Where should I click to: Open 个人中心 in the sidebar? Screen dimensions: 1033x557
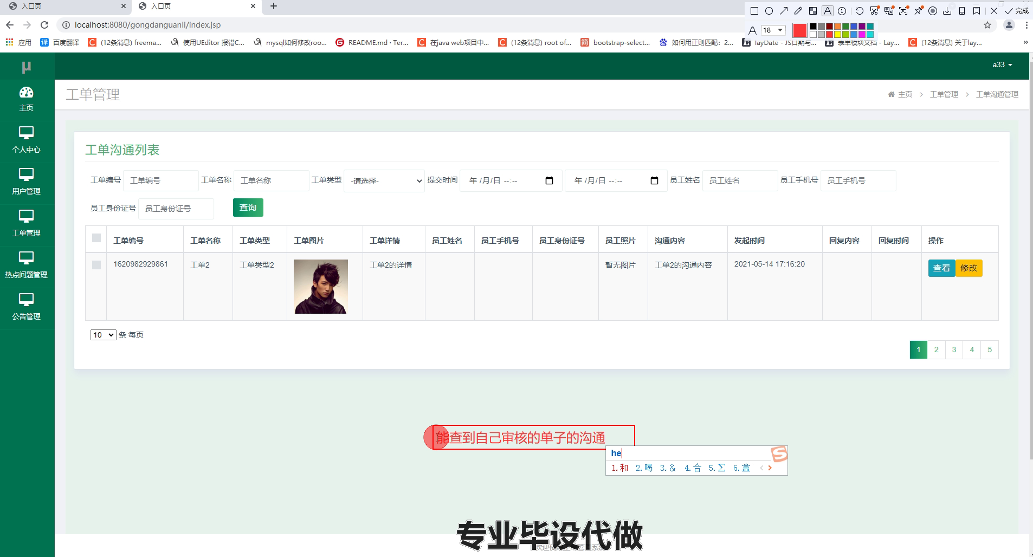pyautogui.click(x=27, y=140)
